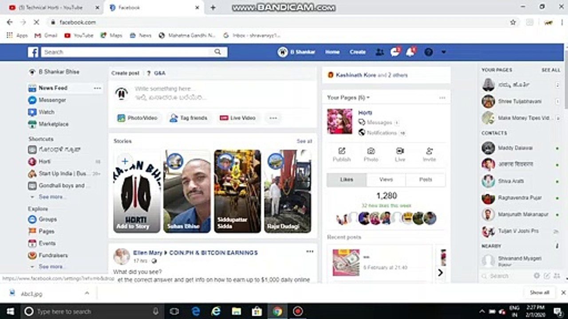Open account dropdown arrow in top bar
Image resolution: width=568 pixels, height=319 pixels.
coord(443,52)
